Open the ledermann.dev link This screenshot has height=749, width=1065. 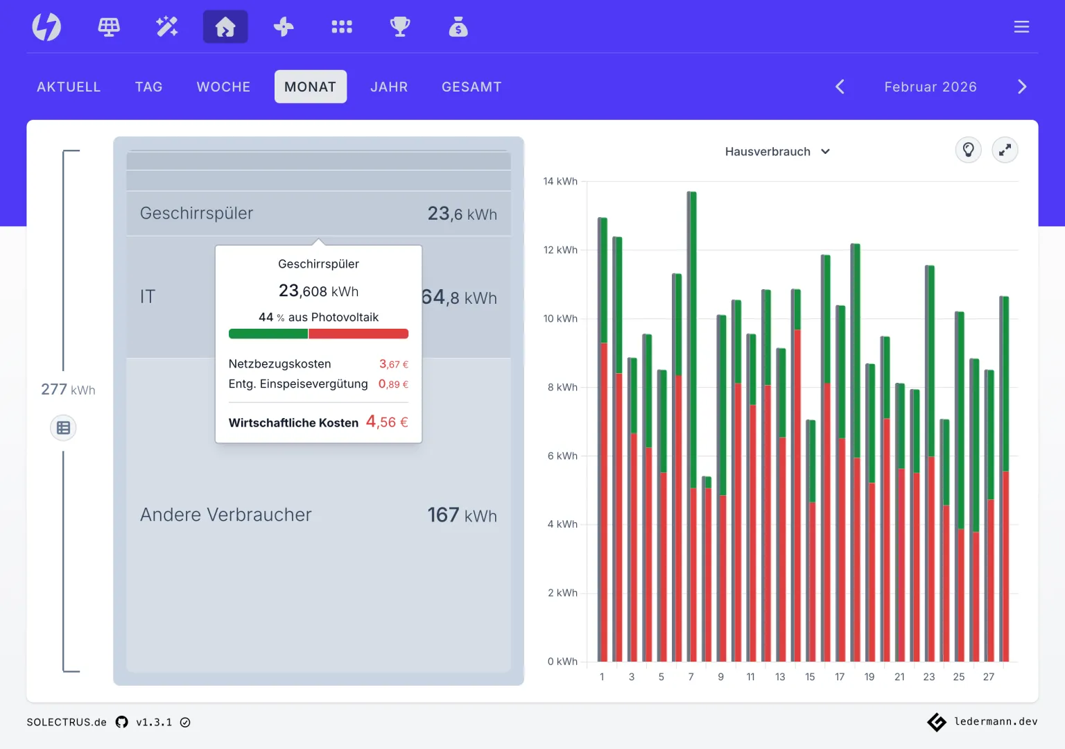pyautogui.click(x=996, y=722)
